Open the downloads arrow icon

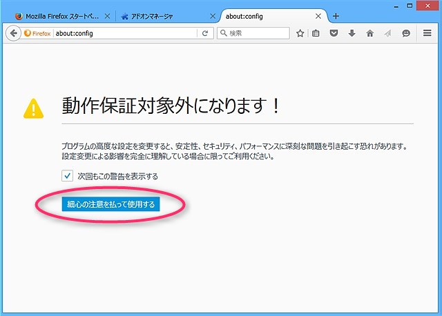coord(352,33)
